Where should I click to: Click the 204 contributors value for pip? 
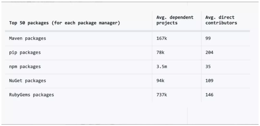click(x=209, y=52)
